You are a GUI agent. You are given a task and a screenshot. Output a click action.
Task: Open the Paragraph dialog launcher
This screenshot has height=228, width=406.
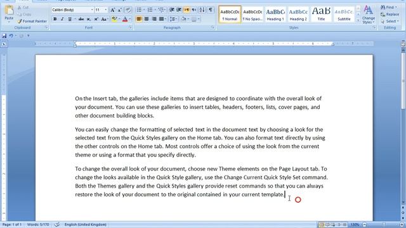213,27
